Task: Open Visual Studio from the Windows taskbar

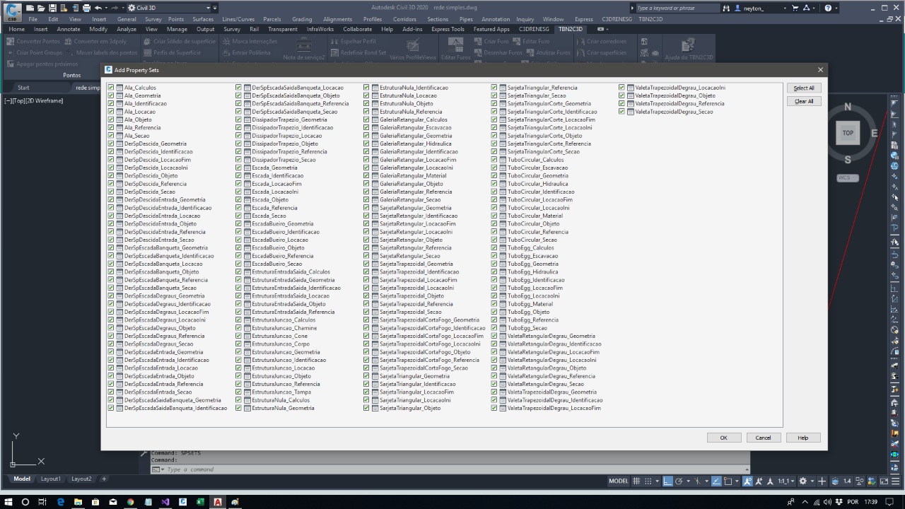Action: coord(165,501)
